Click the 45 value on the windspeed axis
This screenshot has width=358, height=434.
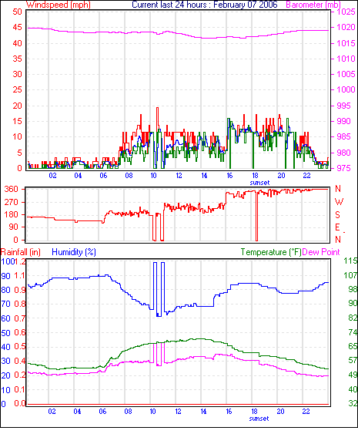point(17,27)
